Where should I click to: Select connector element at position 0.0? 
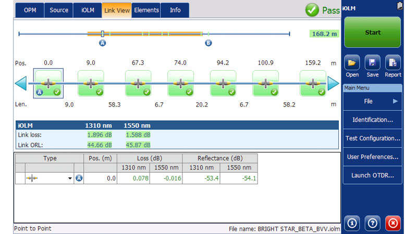tap(48, 83)
